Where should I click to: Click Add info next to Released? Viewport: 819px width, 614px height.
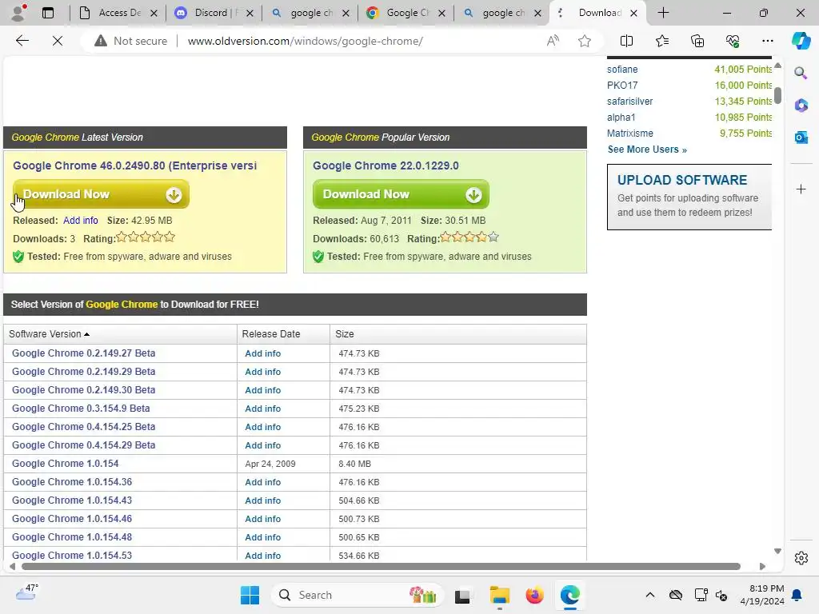[81, 221]
